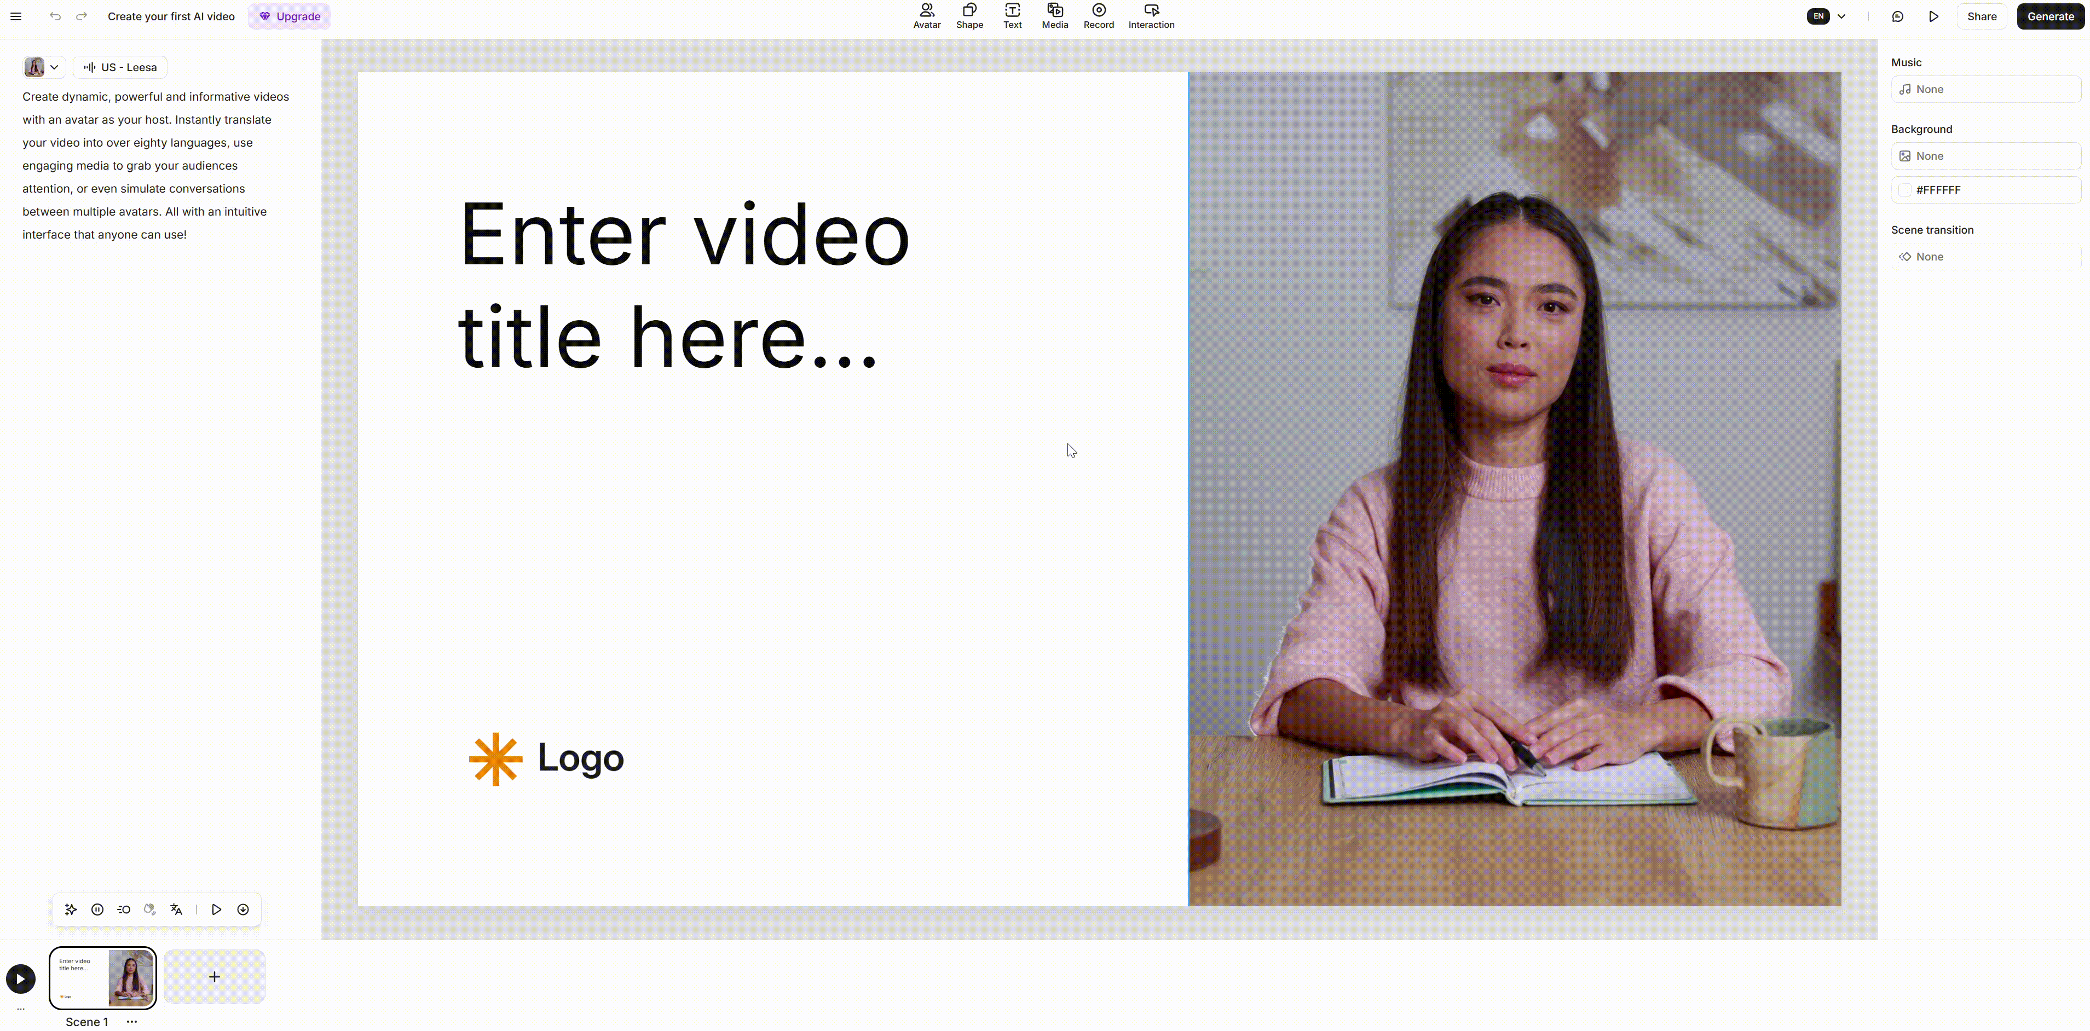The height and width of the screenshot is (1031, 2090).
Task: Play all scenes with black play button
Action: coord(20,979)
